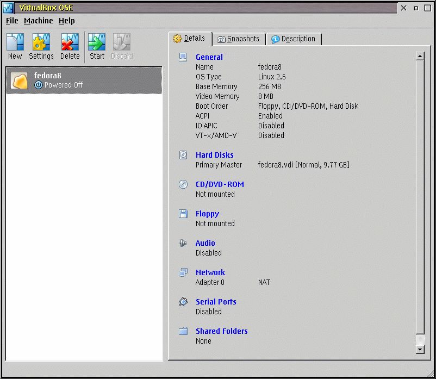The image size is (436, 379).
Task: Click the 'Primary Master' label
Action: coord(219,165)
